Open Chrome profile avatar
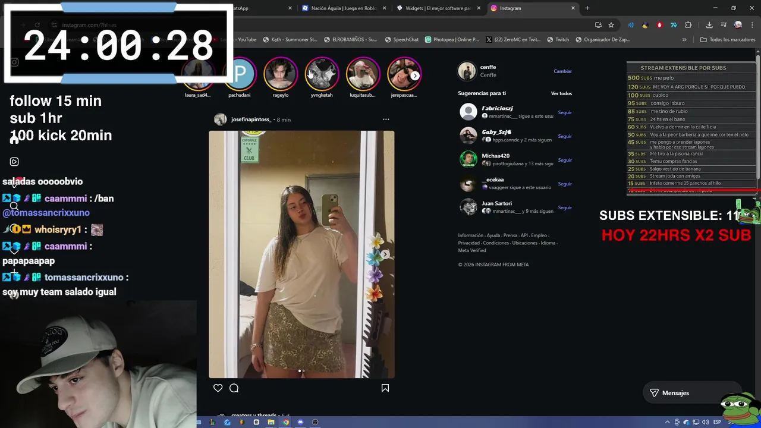 738,25
